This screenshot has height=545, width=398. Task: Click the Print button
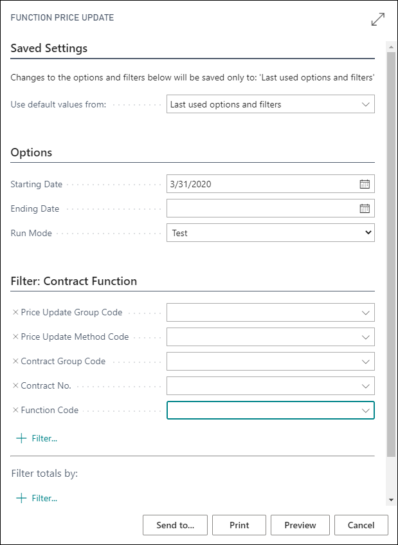point(239,525)
